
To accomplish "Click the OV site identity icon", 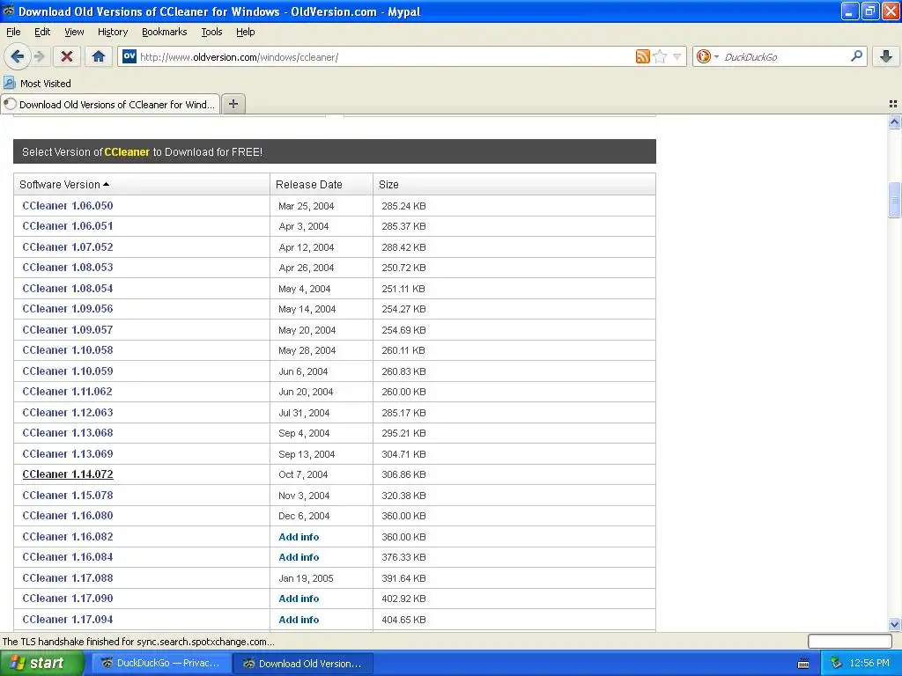I will point(129,56).
